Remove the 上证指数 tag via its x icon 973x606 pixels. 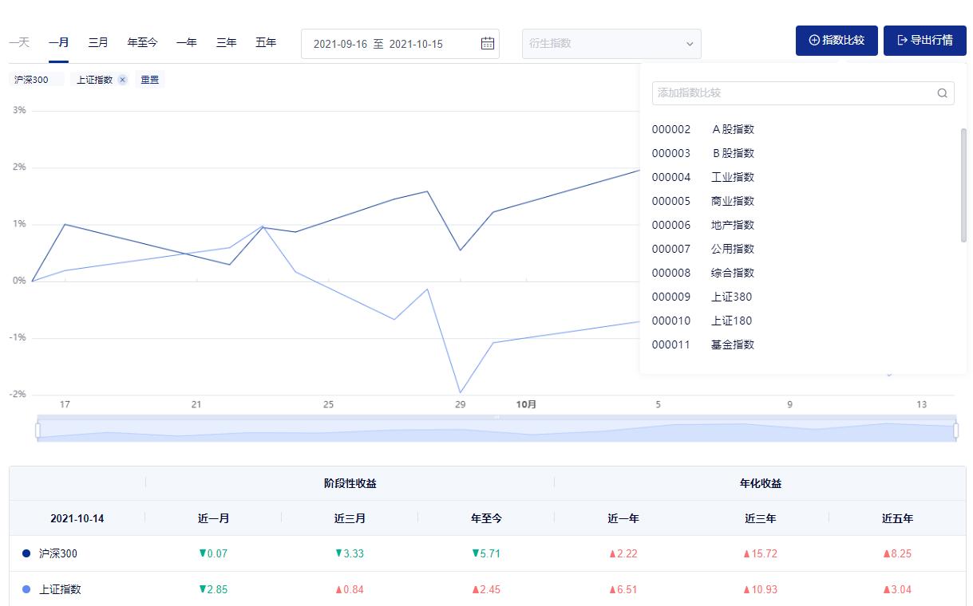122,79
